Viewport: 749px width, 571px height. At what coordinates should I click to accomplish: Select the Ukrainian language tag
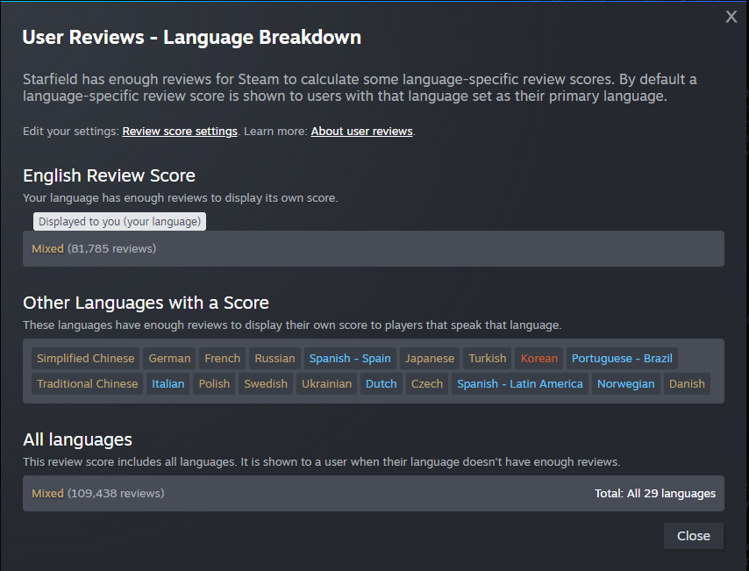[x=326, y=383]
